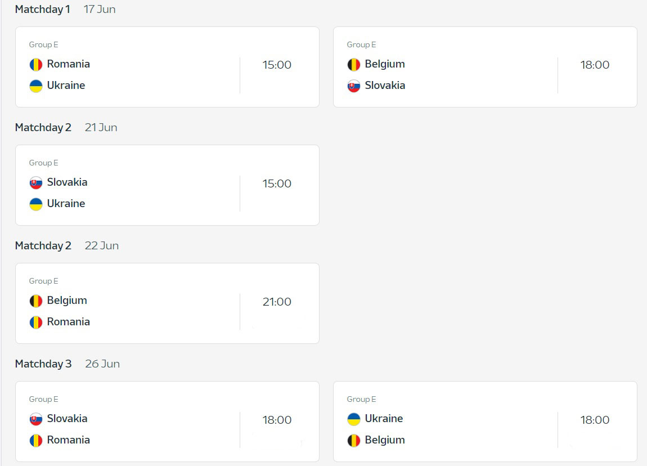The image size is (647, 466).
Task: Click Group E label in Belgium vs Slovakia card
Action: coord(361,44)
